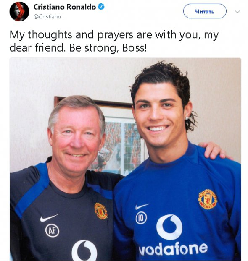Click the number 10 circle on the blue jersey
Viewport: 248px width, 261px height.
pos(141,218)
